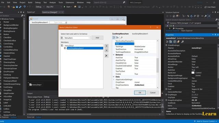Select toolStripMenuItem1 in Members list

[x=85, y=48]
